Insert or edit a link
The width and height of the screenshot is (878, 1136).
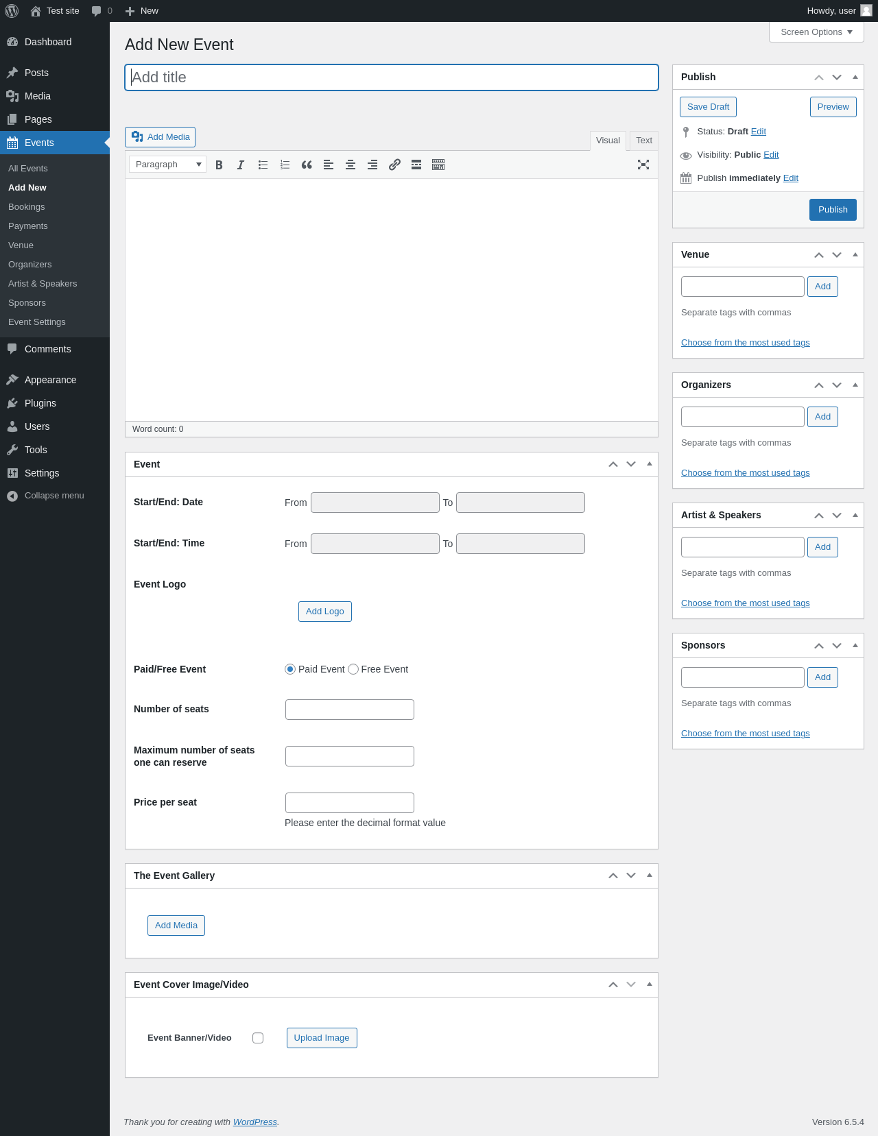pos(394,165)
